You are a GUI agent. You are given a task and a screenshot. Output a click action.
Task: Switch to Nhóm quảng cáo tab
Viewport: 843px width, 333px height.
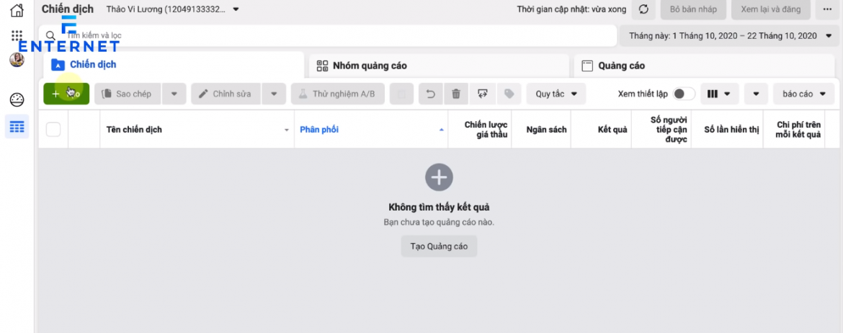click(439, 66)
